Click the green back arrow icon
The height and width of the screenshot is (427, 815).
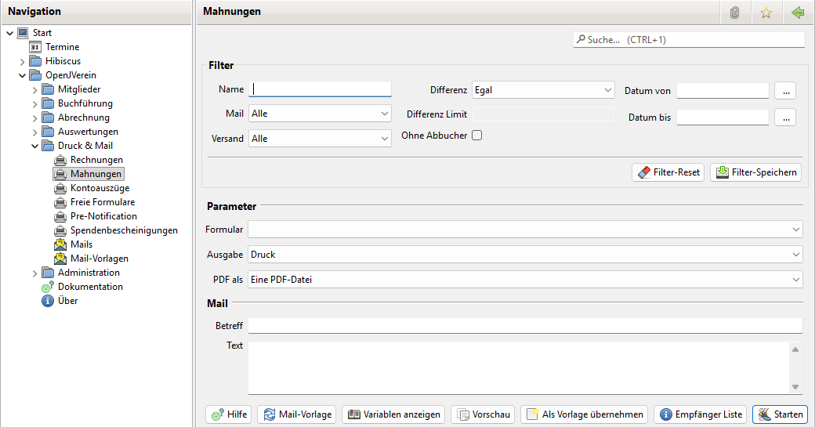pos(798,13)
